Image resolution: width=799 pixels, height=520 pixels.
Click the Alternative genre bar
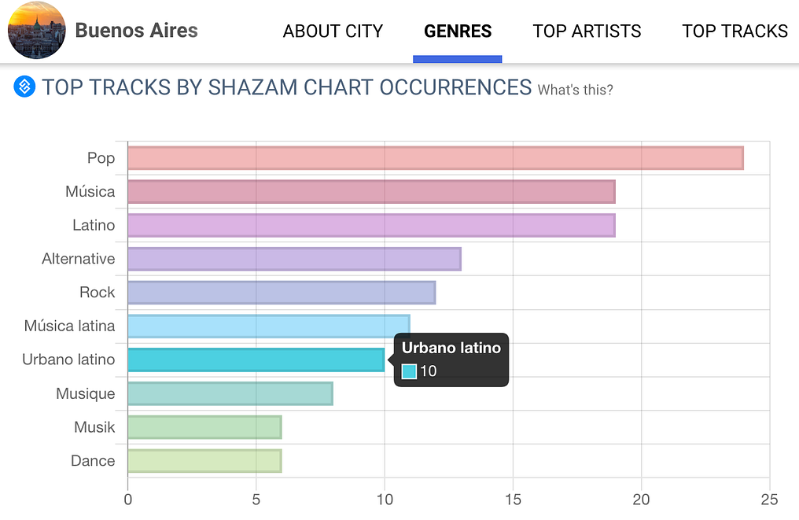click(294, 259)
